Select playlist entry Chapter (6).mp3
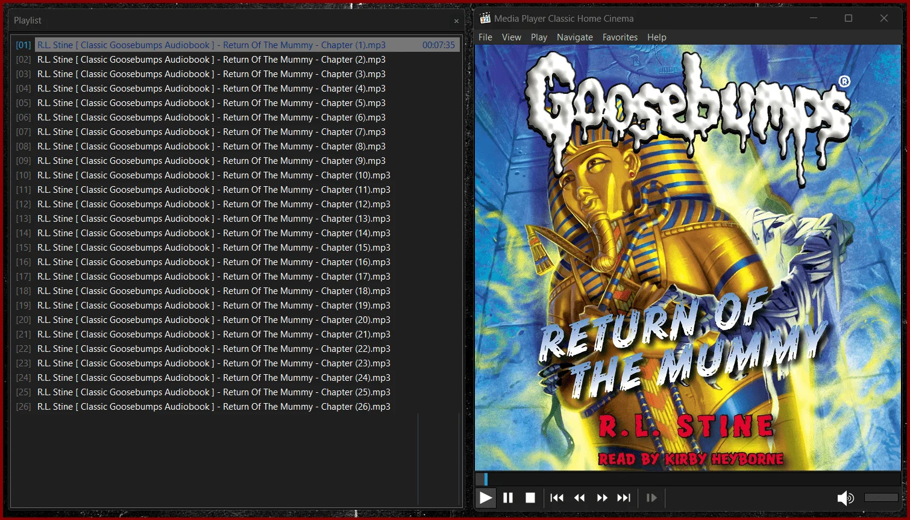Screen dimensions: 910x520 (x=237, y=117)
